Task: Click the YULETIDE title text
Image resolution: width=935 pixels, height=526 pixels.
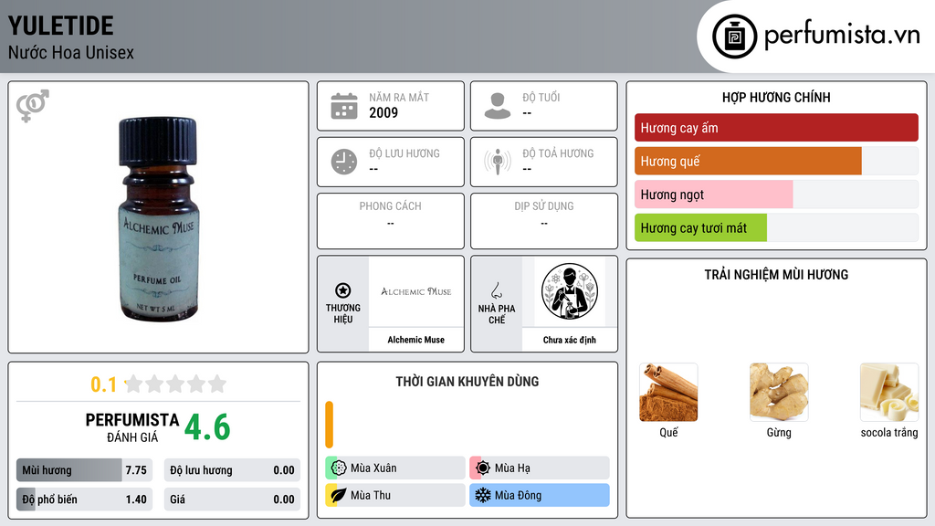Action: click(61, 26)
